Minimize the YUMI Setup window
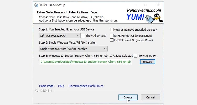 pos(134,5)
